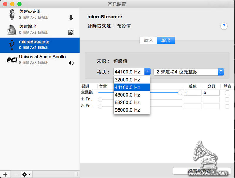
Task: Click the sidebar resize grip handle
Action: 76,174
